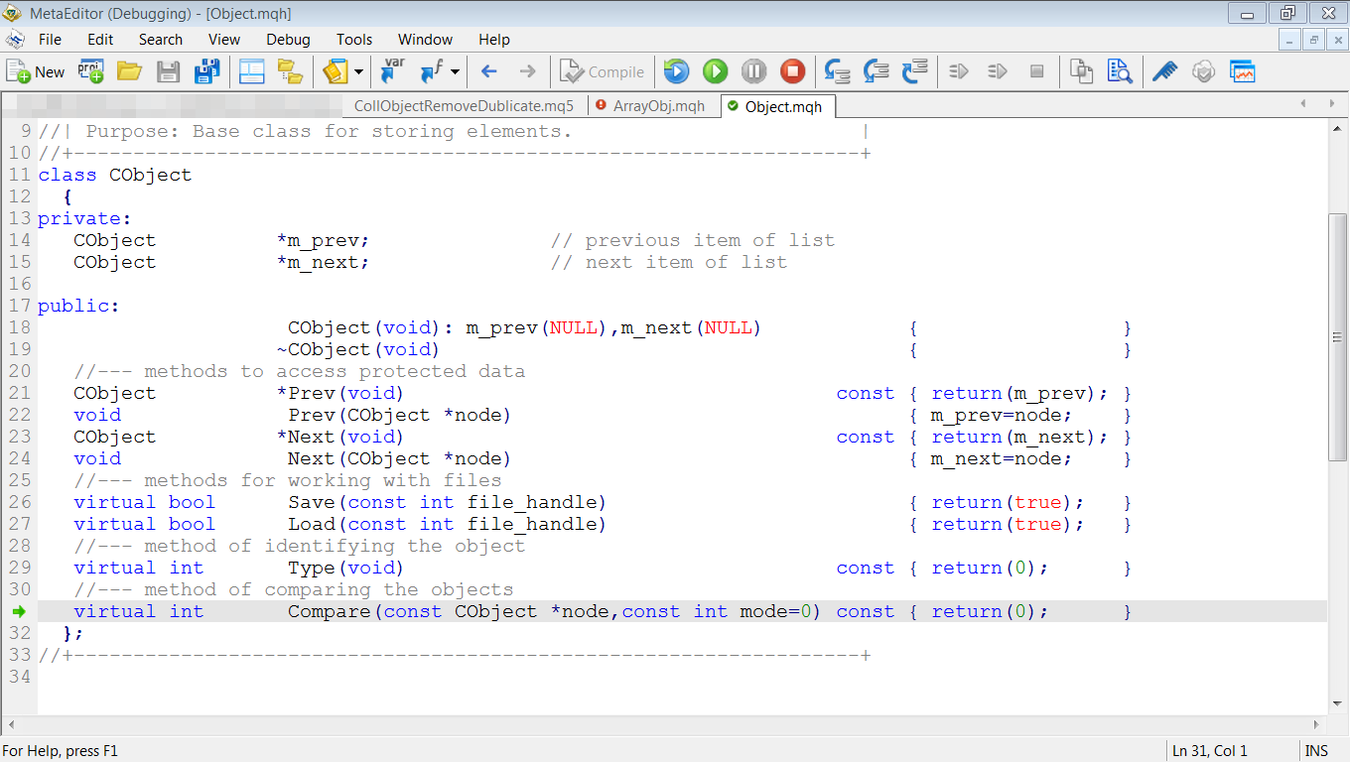Start profiling on real data icon
Image resolution: width=1350 pixels, height=762 pixels.
[959, 71]
